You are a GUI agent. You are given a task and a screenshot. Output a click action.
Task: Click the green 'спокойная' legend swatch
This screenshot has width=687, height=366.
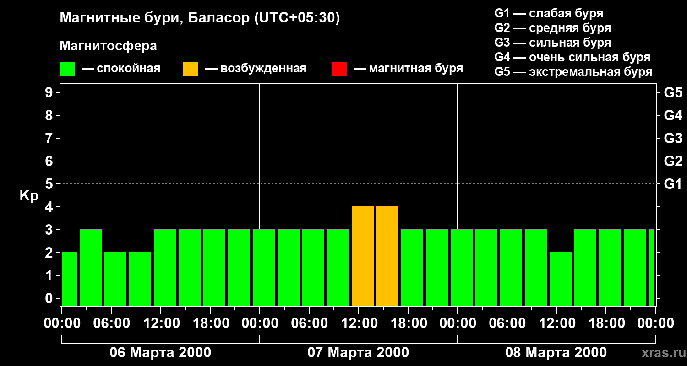(x=67, y=69)
